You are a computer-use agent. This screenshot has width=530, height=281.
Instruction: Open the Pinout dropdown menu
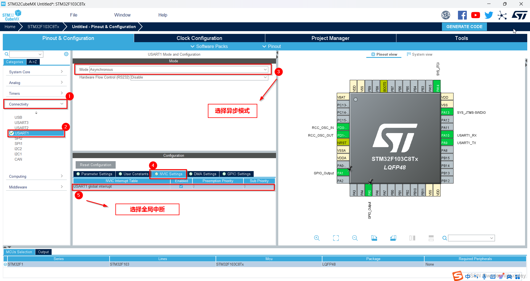click(x=272, y=46)
